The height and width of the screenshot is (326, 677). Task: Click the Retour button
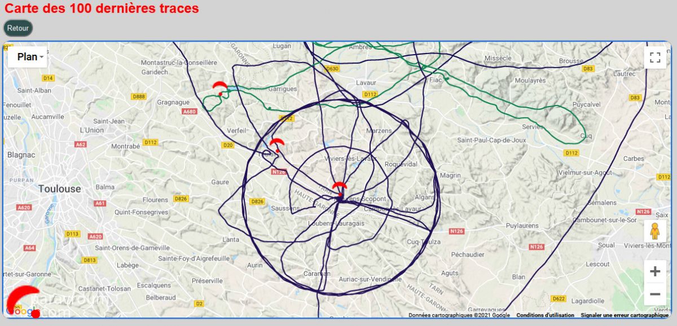click(18, 28)
